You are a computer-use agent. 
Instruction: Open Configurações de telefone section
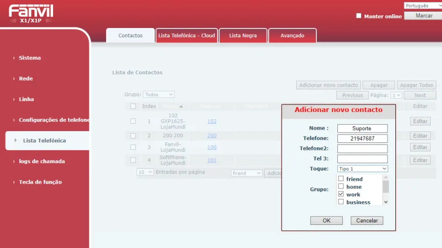click(x=54, y=120)
